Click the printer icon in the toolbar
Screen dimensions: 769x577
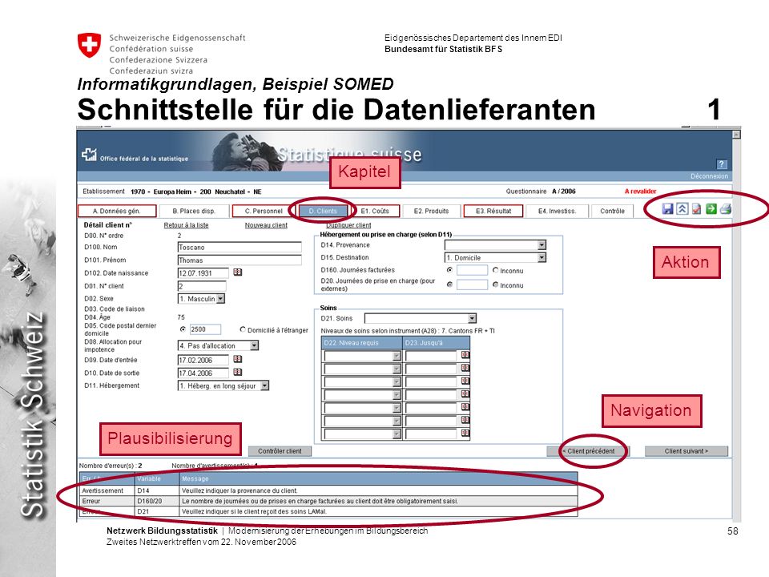pyautogui.click(x=726, y=209)
